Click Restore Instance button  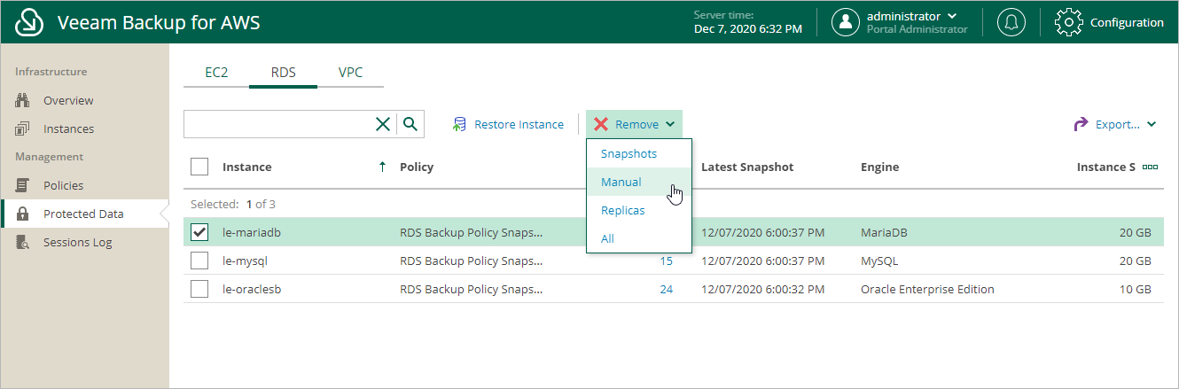508,124
